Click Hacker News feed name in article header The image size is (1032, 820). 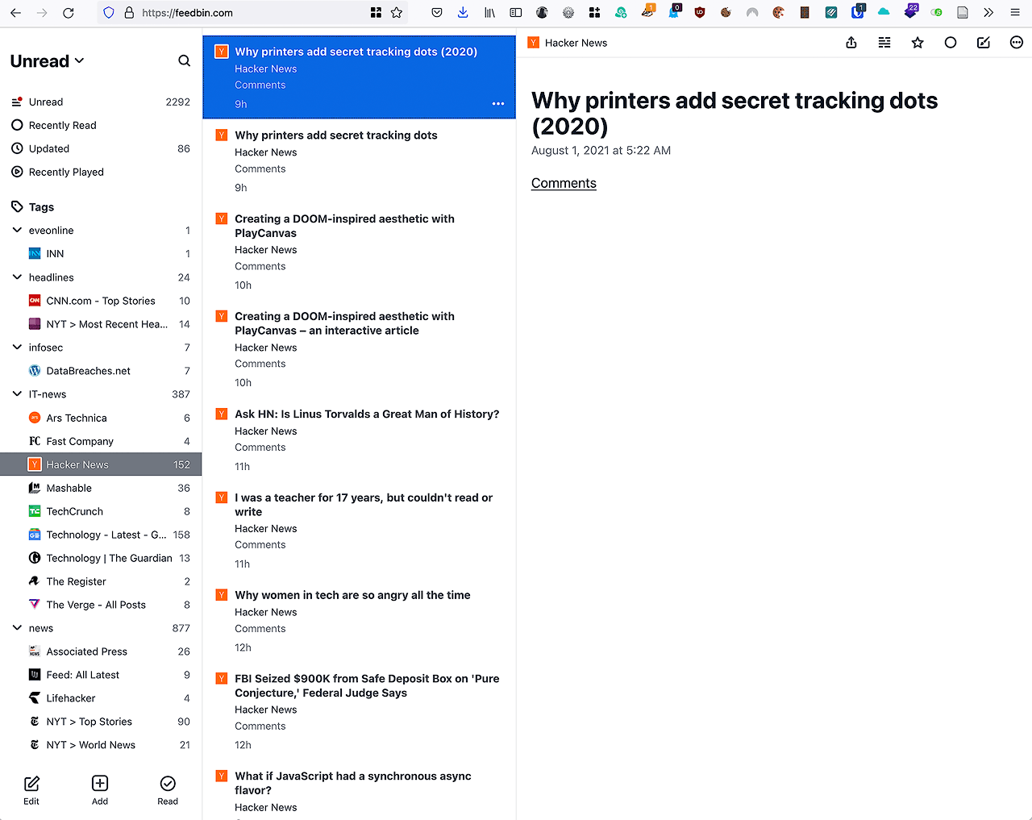(x=576, y=43)
